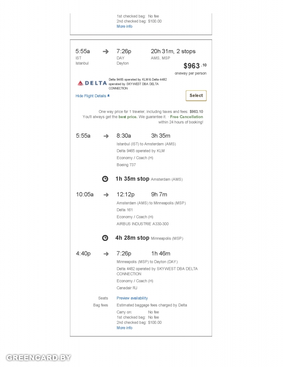The height and width of the screenshot is (367, 283).
Task: Click the arrow icon in the Amsterdam to Minneapolis segment
Action: pos(106,195)
